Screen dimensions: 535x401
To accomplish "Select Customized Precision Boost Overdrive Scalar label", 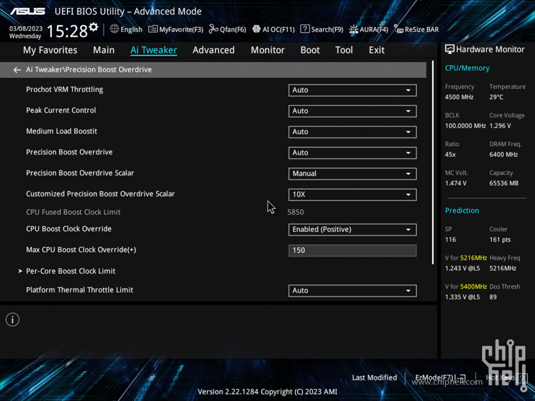I will [x=100, y=194].
